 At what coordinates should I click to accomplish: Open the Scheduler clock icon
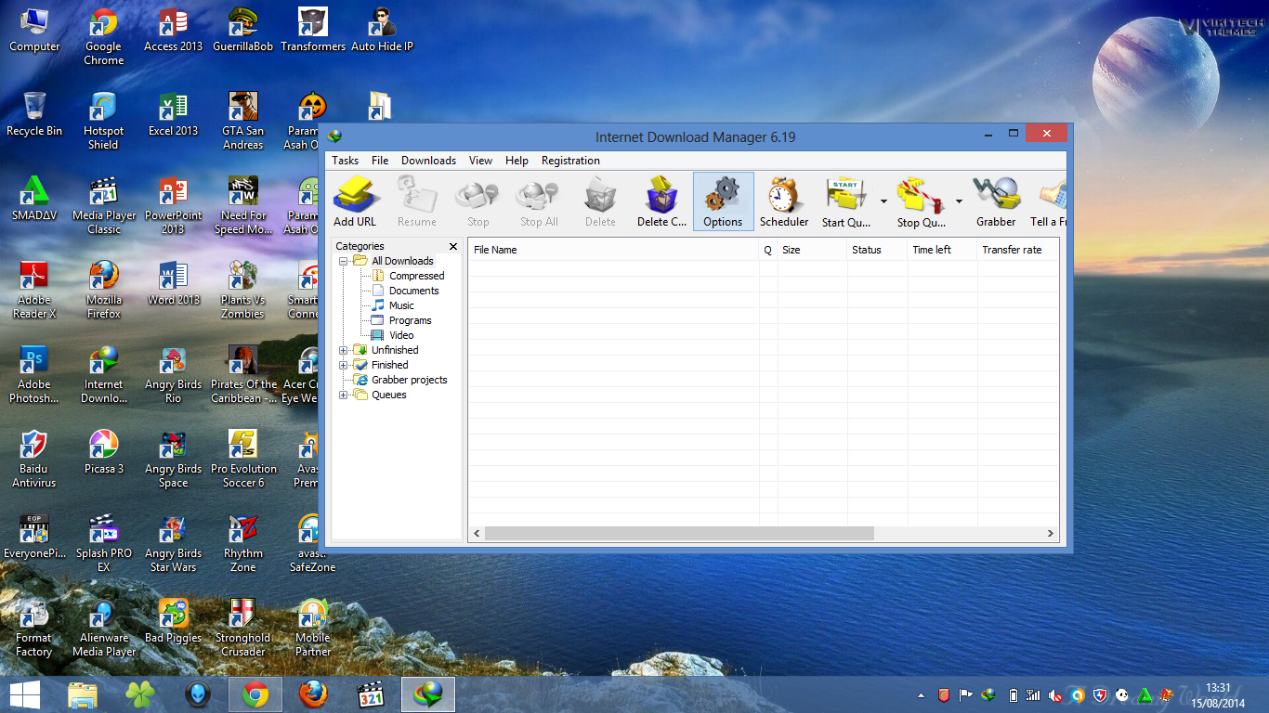pos(784,201)
